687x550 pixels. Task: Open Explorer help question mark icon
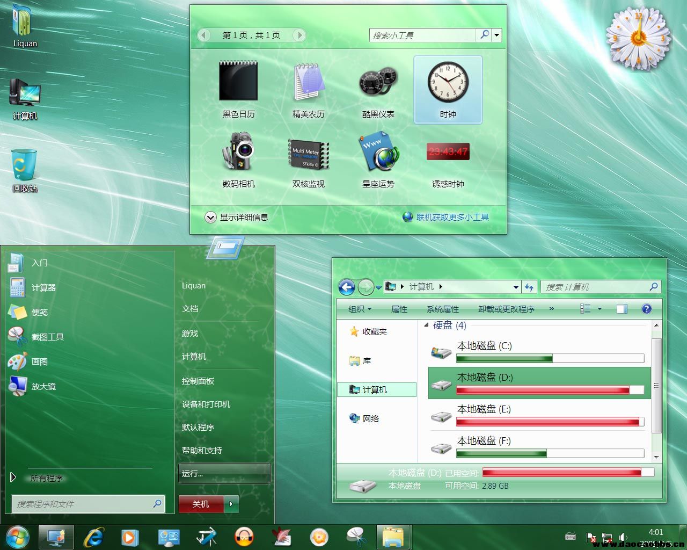tap(647, 309)
